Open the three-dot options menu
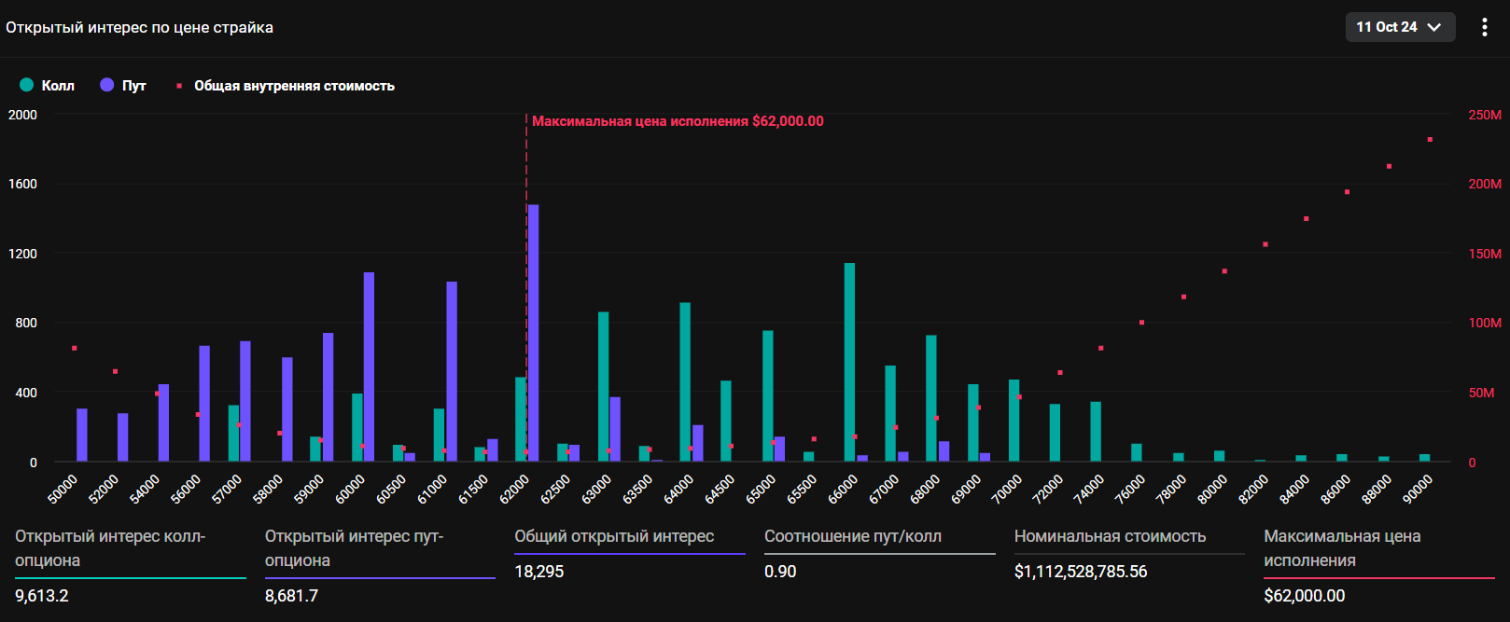Viewport: 1510px width, 622px height. tap(1484, 27)
